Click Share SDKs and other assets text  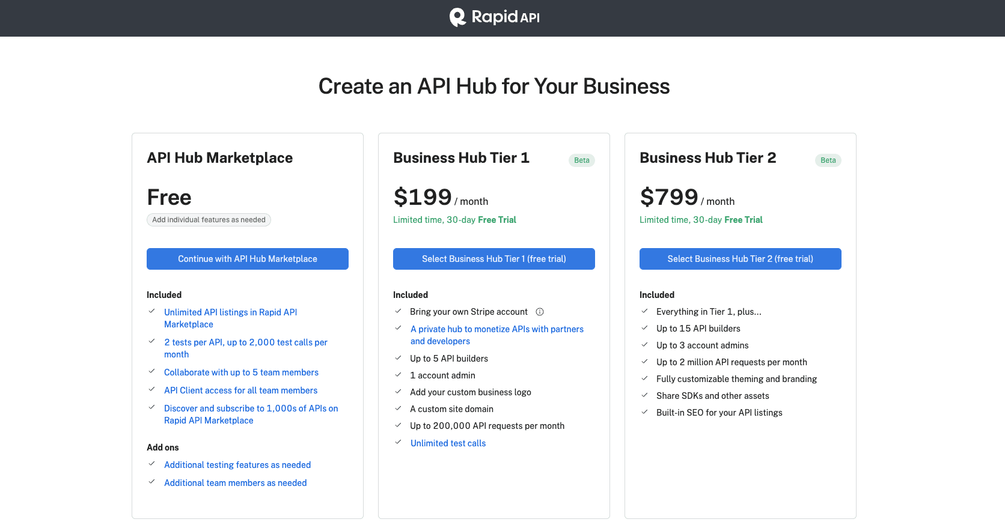coord(713,396)
